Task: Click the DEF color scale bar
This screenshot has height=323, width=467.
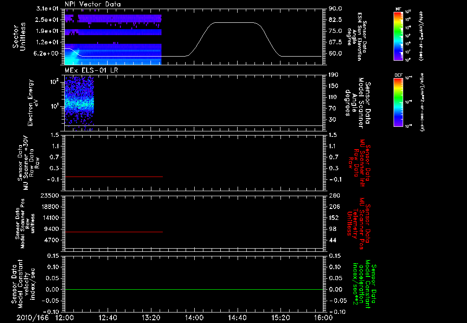Action: click(398, 102)
